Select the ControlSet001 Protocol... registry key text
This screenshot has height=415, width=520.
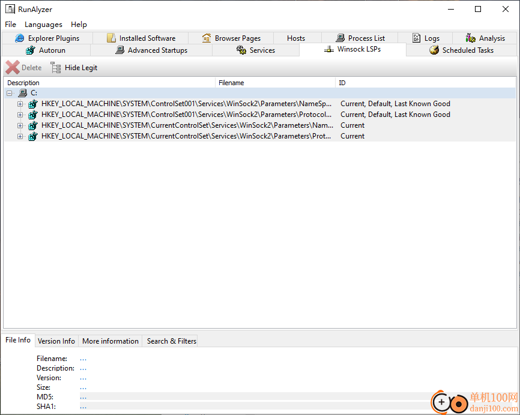click(x=186, y=115)
